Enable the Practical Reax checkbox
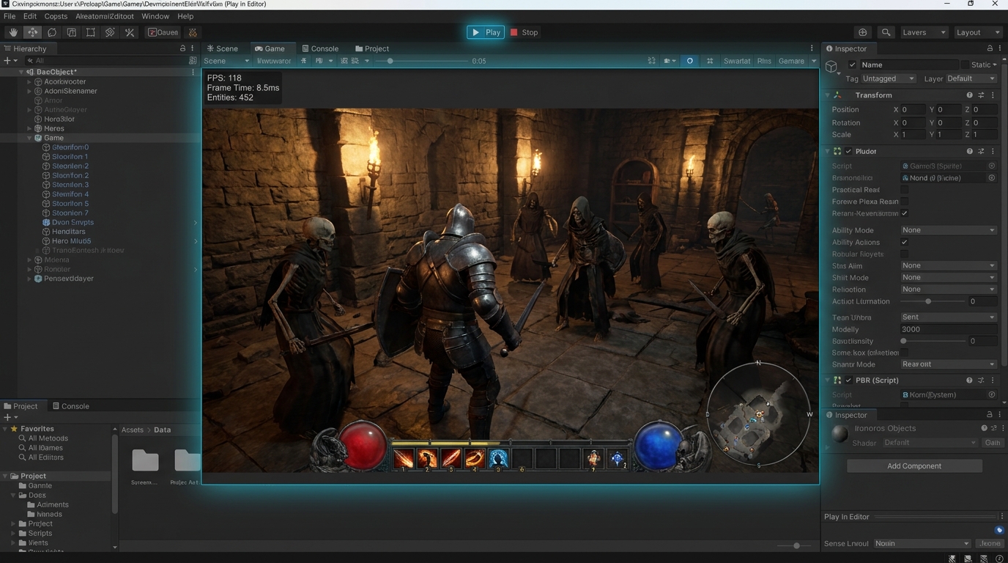The height and width of the screenshot is (563, 1008). (905, 190)
